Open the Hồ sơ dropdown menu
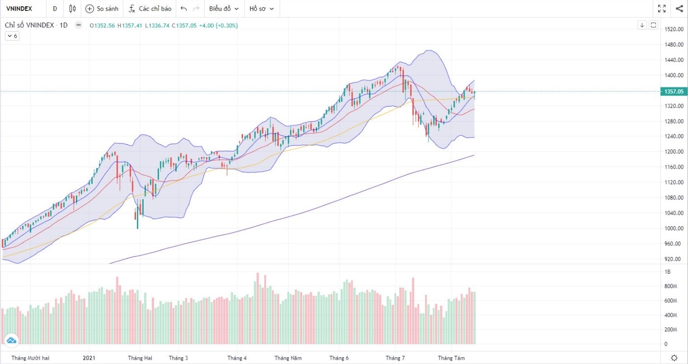Screen dimensions: 688x364 click(261, 9)
